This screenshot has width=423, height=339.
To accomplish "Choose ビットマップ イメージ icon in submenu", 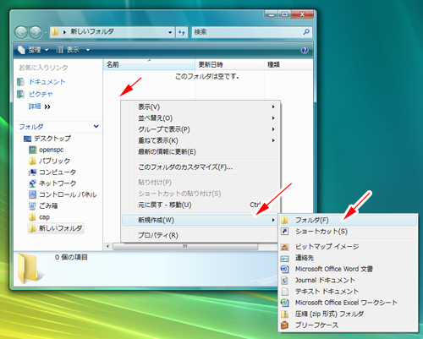I will point(285,247).
